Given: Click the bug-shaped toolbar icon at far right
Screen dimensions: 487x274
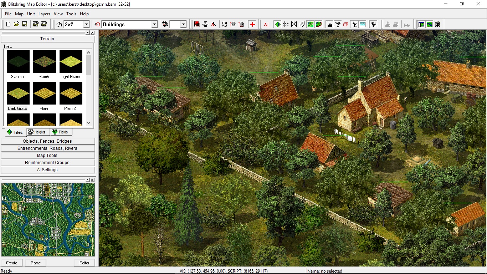Looking at the screenshot, I should pos(438,24).
